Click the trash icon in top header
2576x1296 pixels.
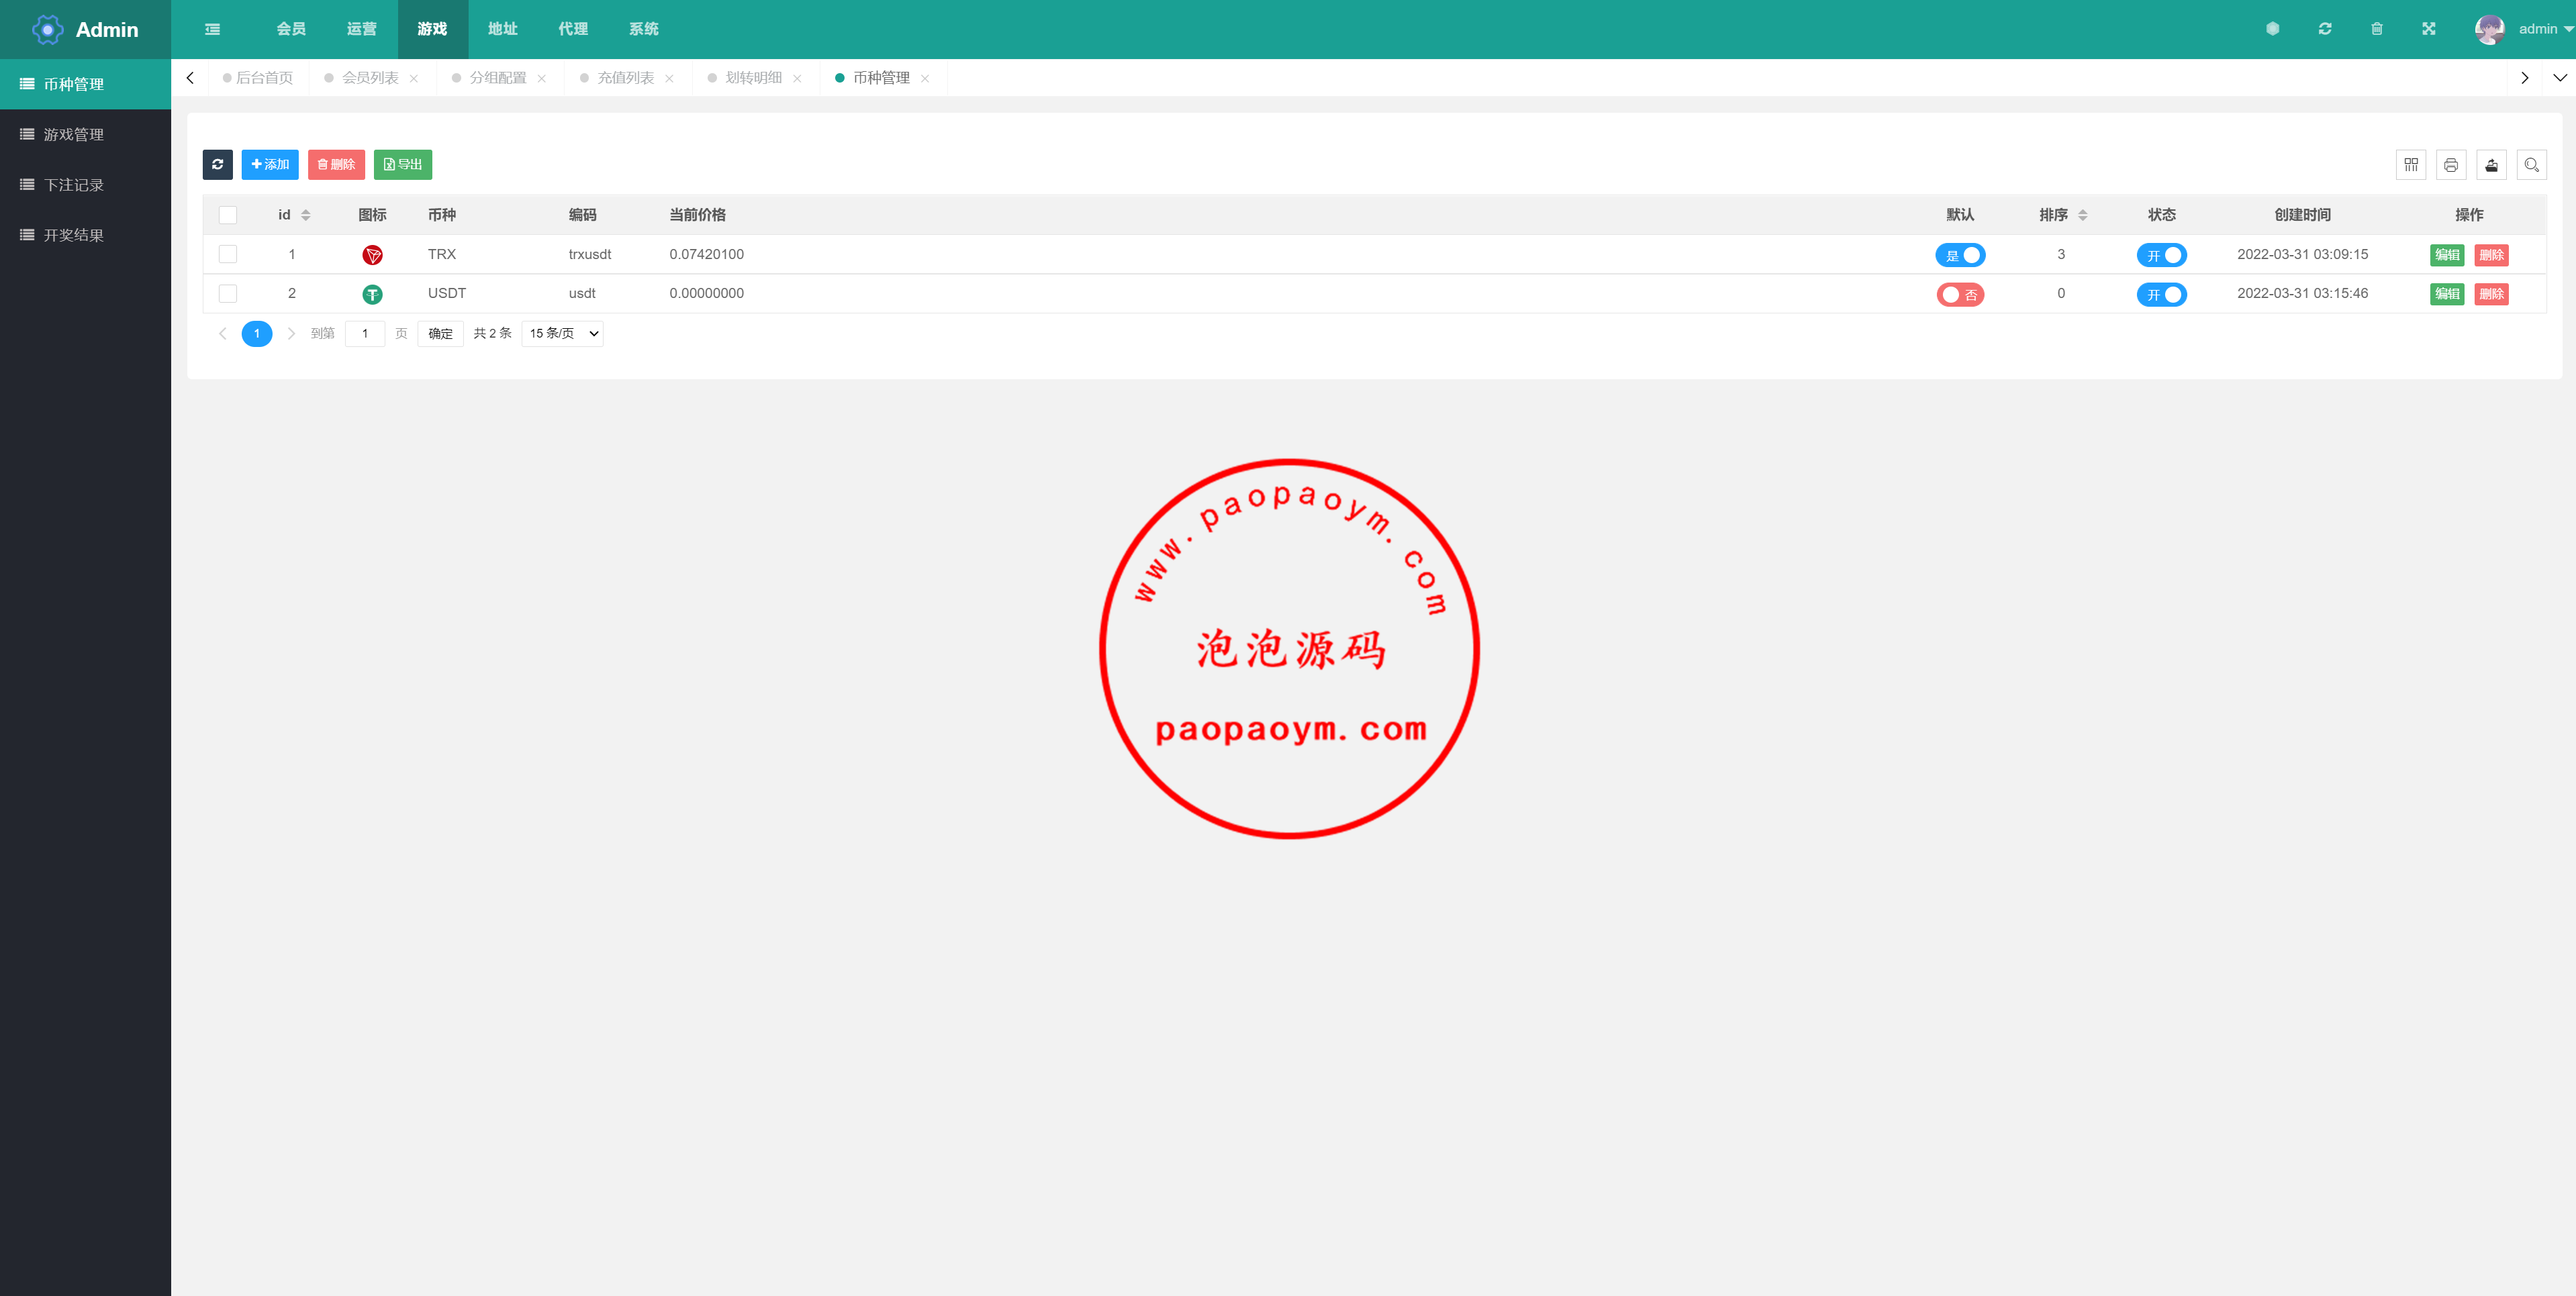(x=2376, y=29)
